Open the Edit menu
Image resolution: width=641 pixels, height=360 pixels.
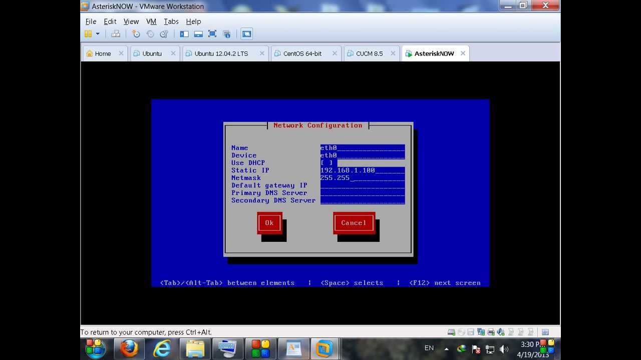coord(110,21)
